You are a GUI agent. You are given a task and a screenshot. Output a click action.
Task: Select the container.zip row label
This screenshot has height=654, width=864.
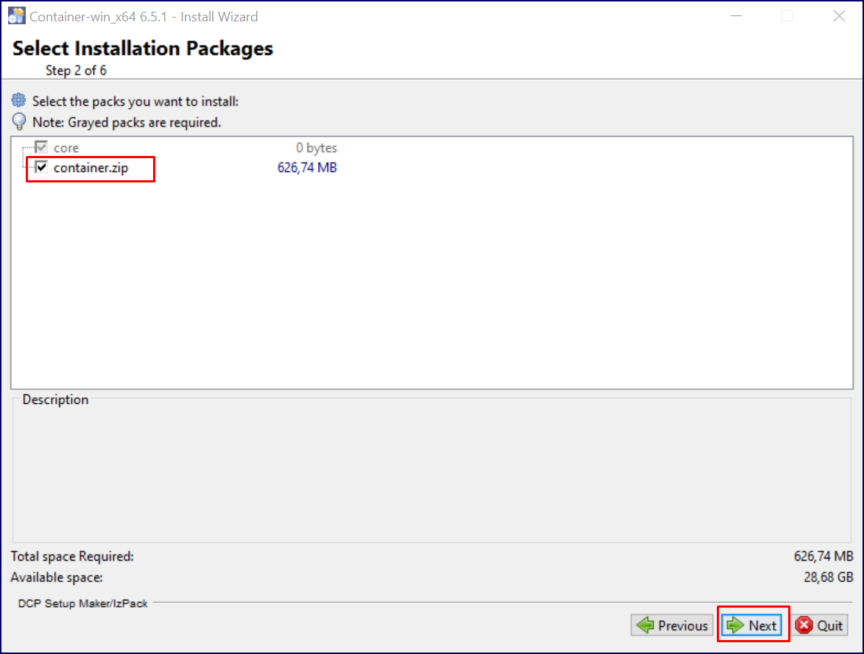(91, 168)
